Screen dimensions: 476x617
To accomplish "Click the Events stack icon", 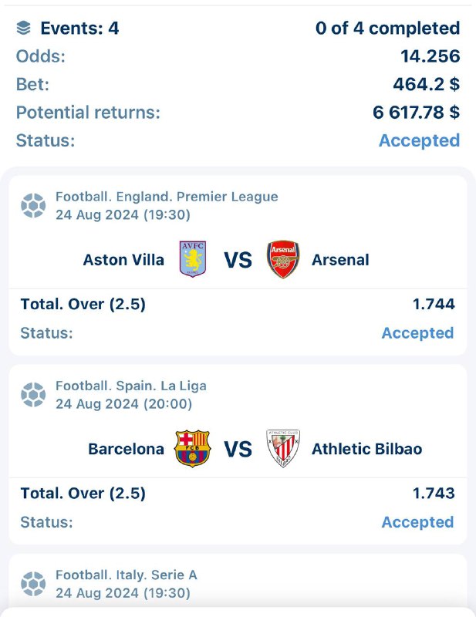I will pyautogui.click(x=24, y=29).
